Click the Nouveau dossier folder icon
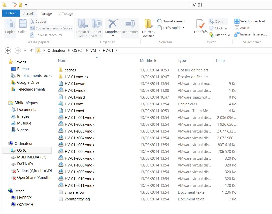Image resolution: width=272 pixels, height=214 pixels. [148, 24]
